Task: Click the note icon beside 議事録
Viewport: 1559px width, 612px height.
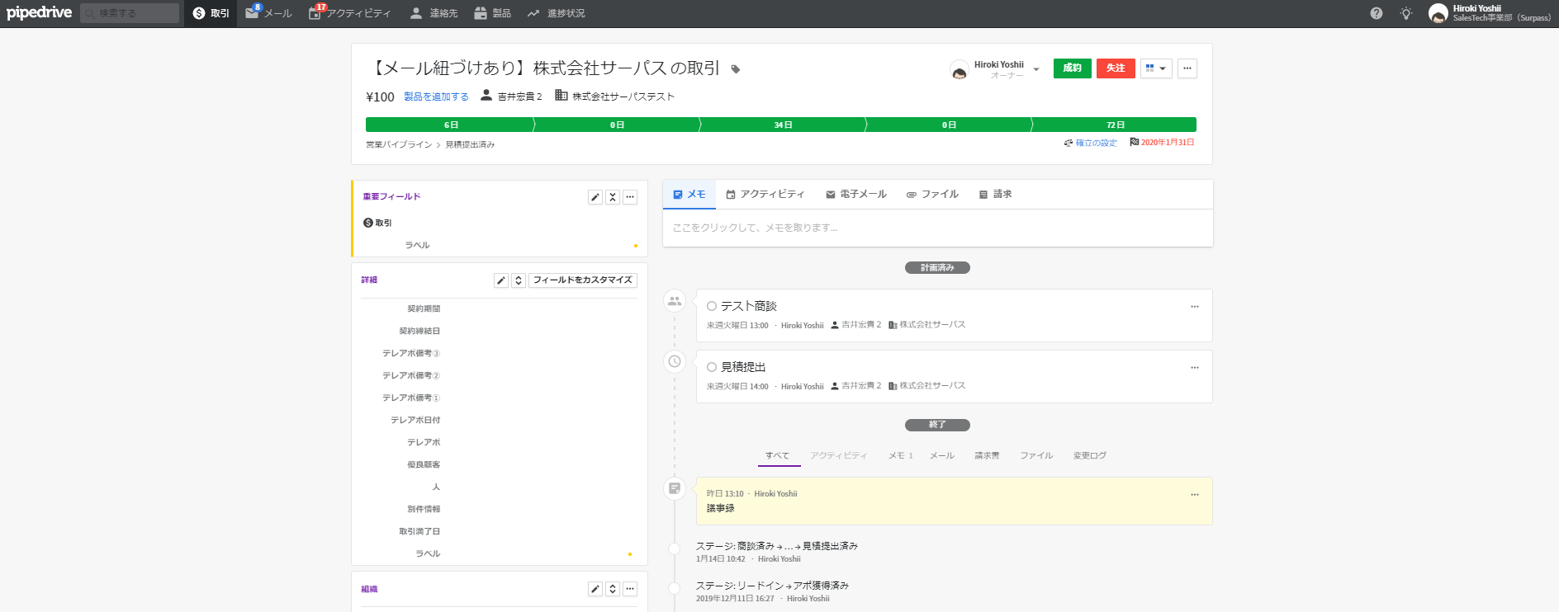Action: [x=675, y=488]
